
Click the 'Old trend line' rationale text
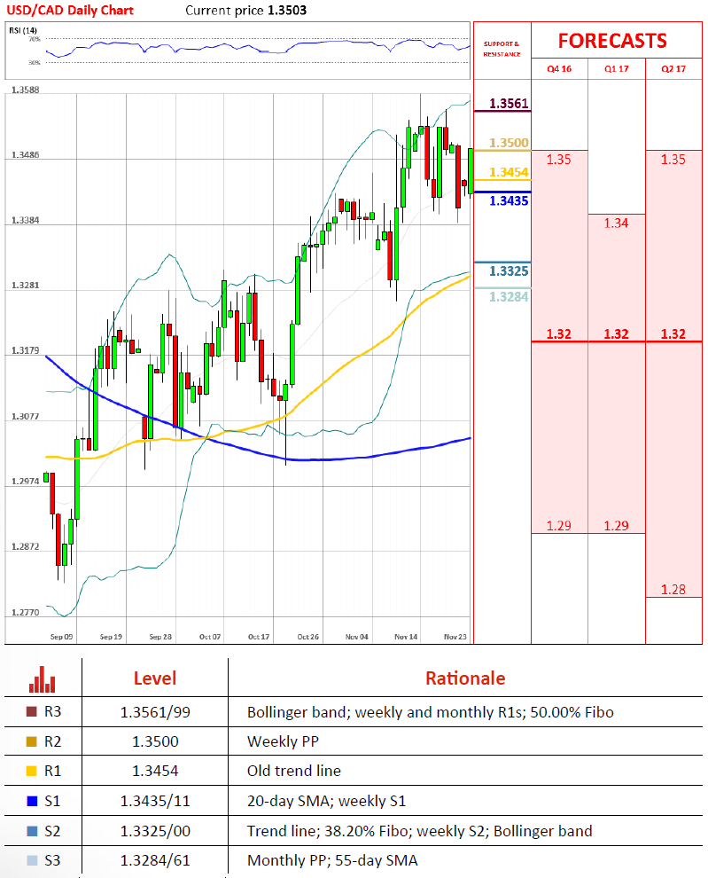[294, 771]
